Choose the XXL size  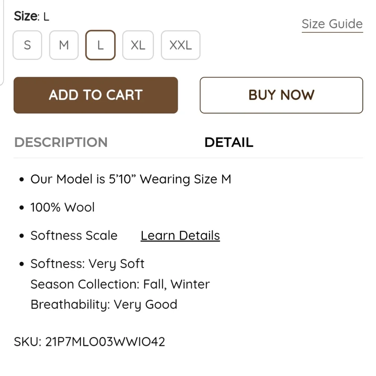(180, 45)
